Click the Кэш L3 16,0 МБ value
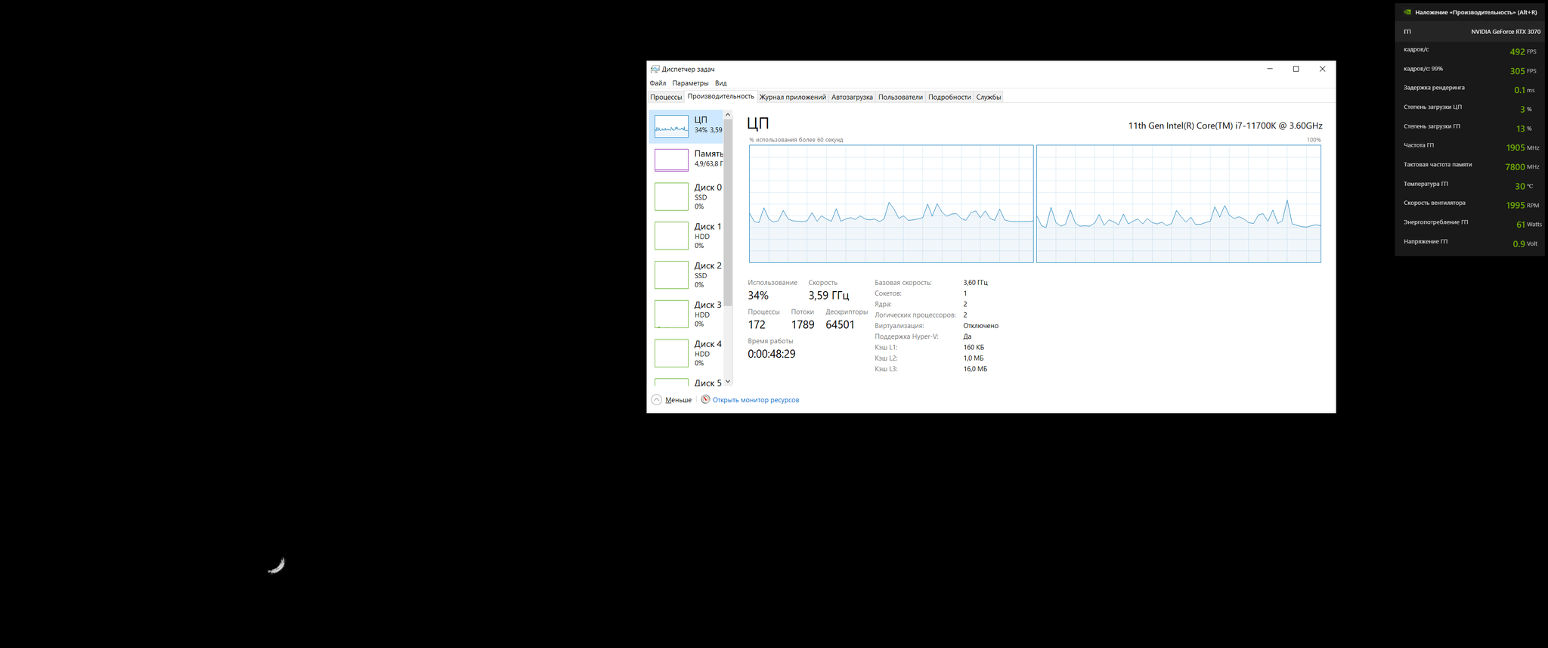This screenshot has height=648, width=1548. (x=975, y=369)
